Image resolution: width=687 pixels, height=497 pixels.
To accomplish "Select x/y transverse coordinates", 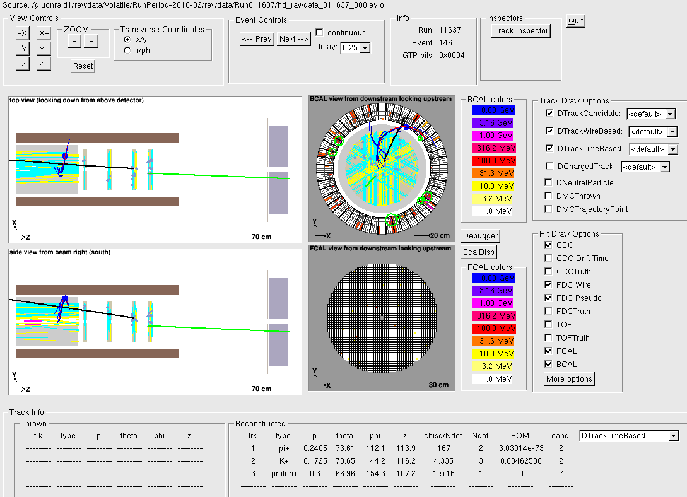I will [127, 39].
